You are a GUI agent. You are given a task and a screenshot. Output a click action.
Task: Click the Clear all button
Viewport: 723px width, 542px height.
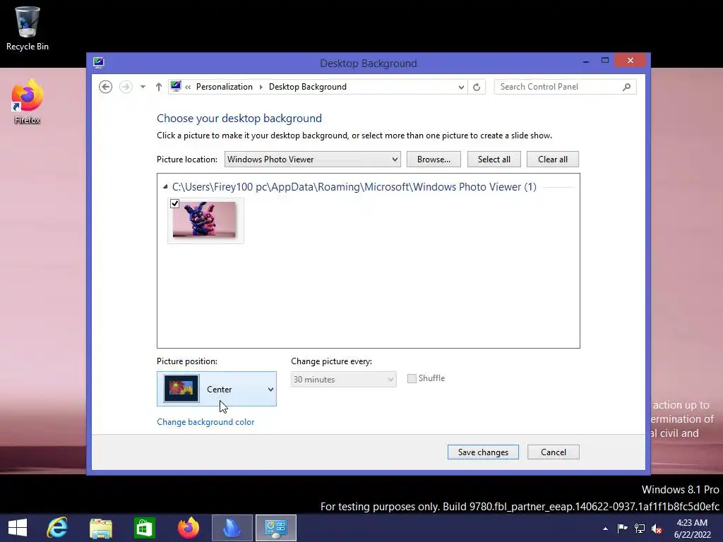point(552,159)
